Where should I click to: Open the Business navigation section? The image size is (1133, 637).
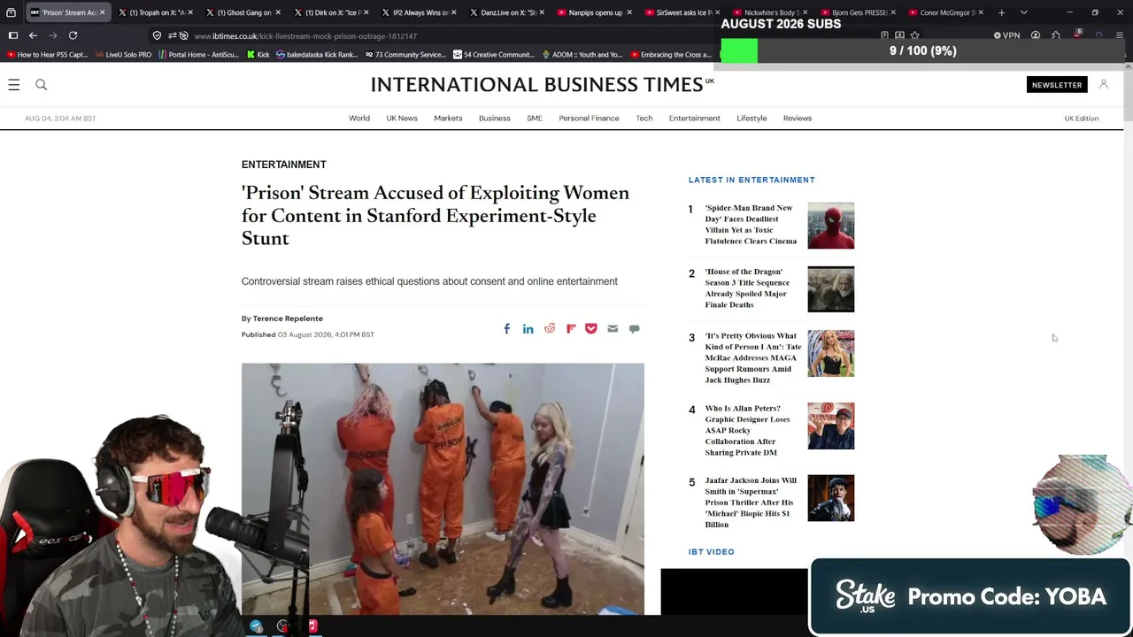coord(495,119)
